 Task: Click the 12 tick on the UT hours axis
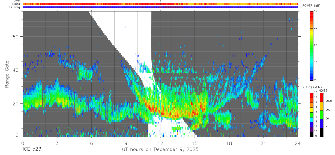(160, 143)
